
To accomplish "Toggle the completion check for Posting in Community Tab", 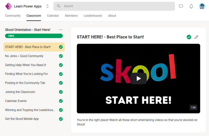I will point(61,83).
